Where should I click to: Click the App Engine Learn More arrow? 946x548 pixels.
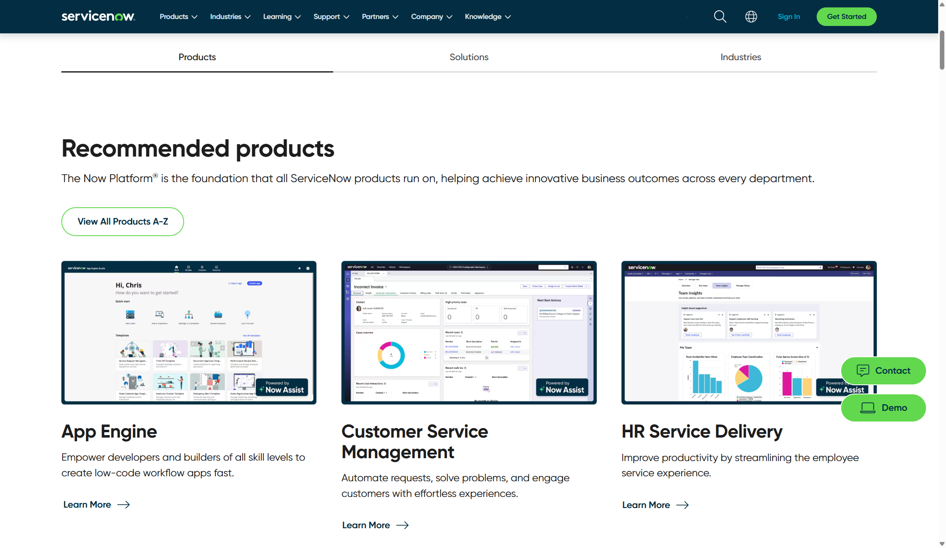(124, 504)
